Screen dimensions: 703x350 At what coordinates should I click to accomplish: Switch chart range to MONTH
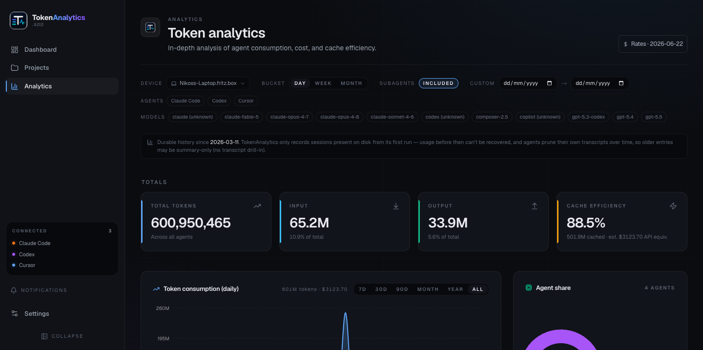[428, 289]
